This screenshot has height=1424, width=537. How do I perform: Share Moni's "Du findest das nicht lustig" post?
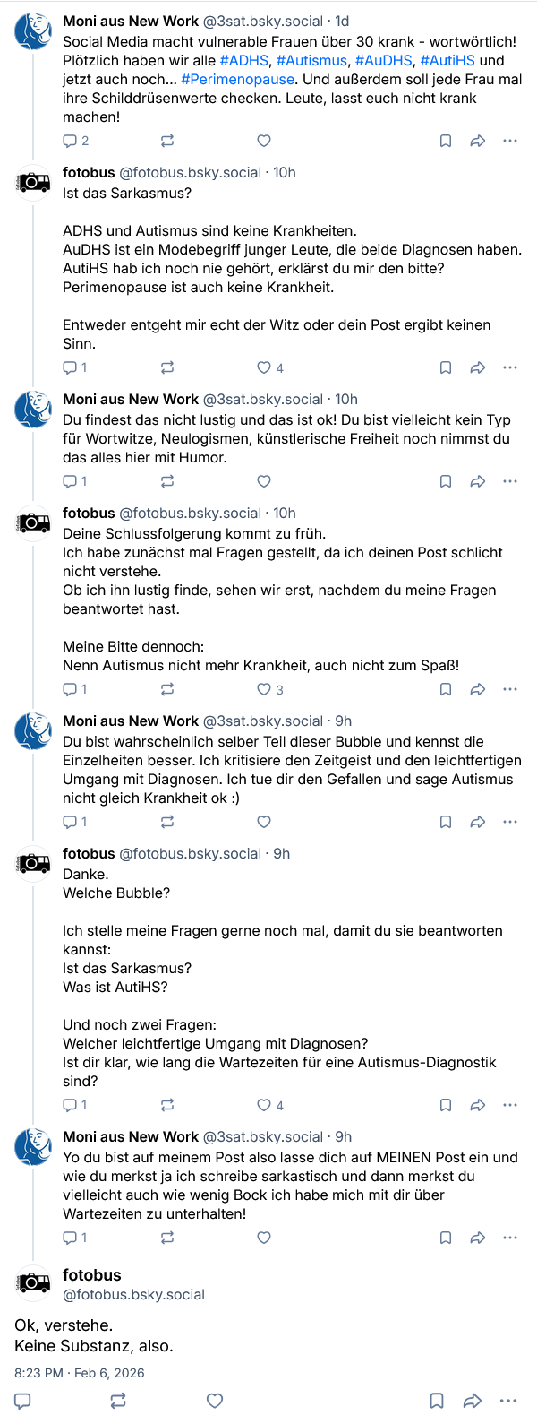478,481
